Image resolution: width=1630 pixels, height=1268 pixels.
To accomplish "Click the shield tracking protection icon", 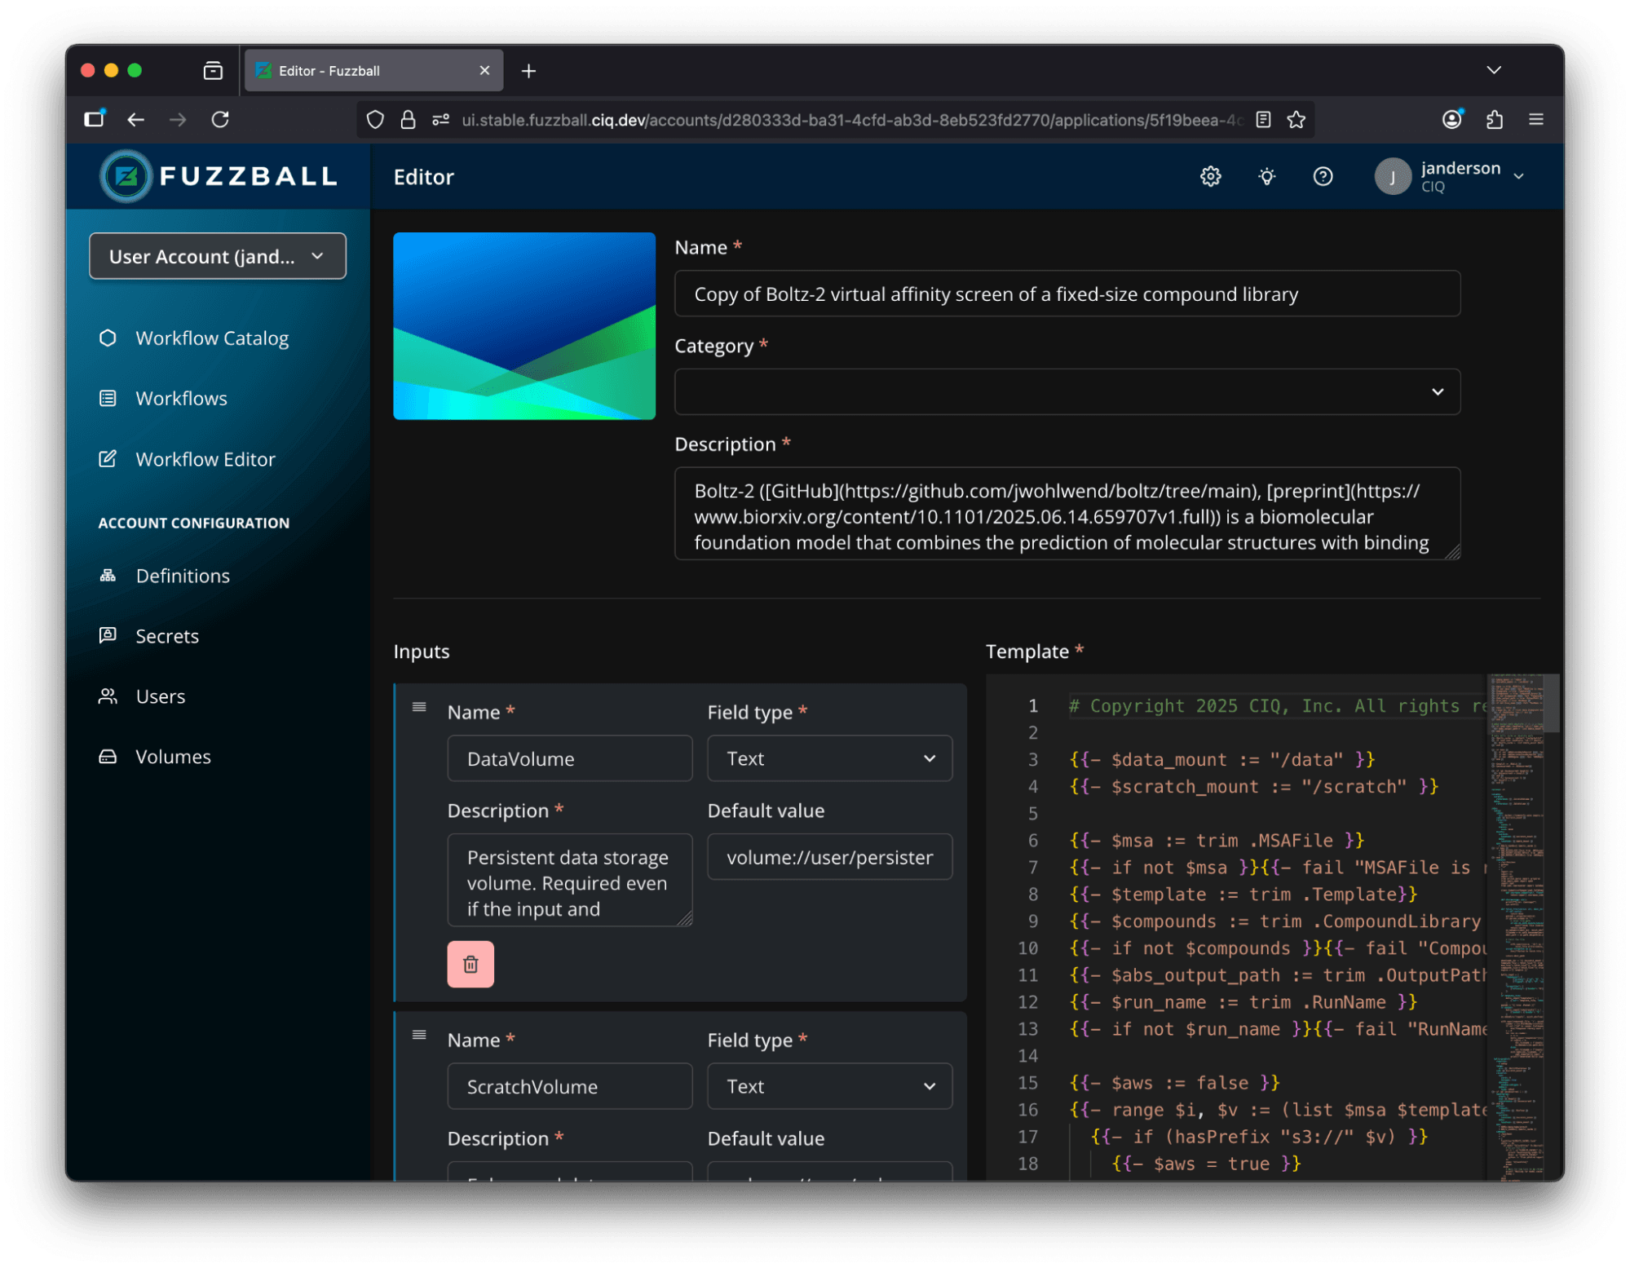I will coord(375,120).
